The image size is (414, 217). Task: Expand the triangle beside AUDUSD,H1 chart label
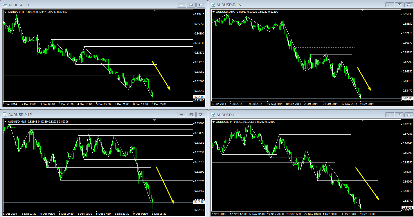(5, 12)
